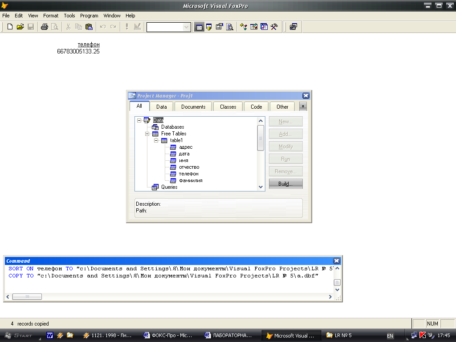Screen dimensions: 456x342
Task: Click the COPY TO line in Command window
Action: coord(163,276)
